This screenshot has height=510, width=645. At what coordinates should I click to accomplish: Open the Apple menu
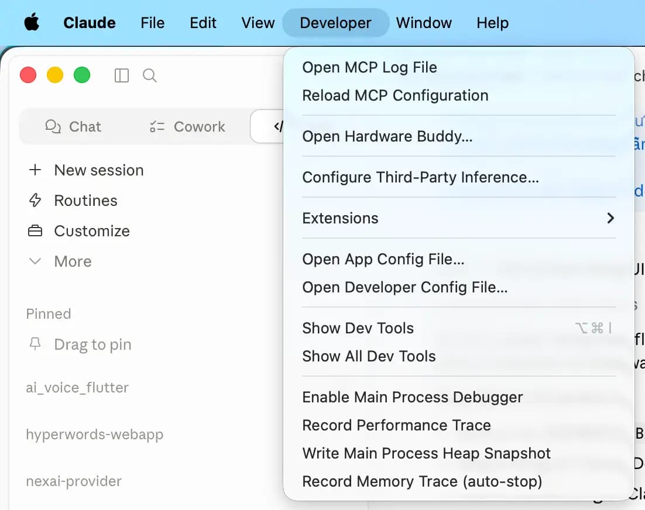point(32,22)
